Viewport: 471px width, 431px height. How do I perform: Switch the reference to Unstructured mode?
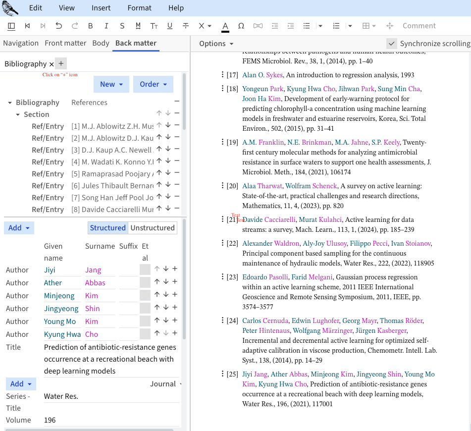[x=152, y=228]
